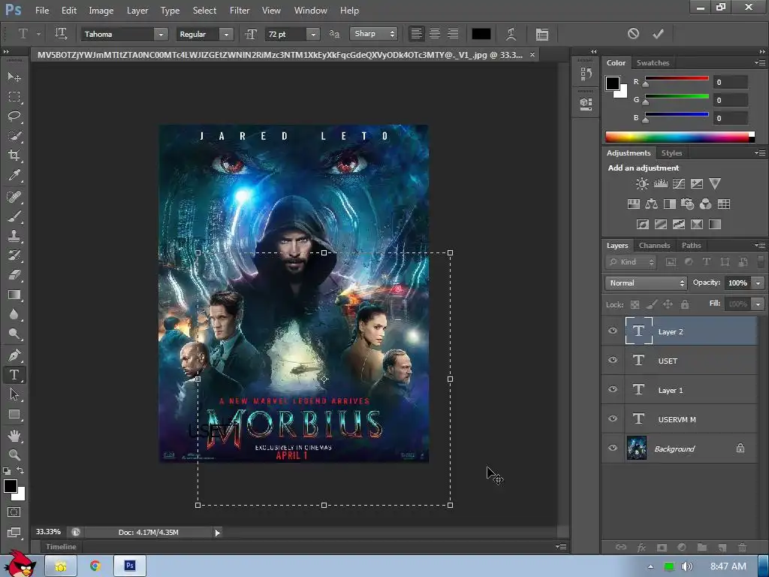Select the Pen tool
This screenshot has width=769, height=577.
[14, 355]
